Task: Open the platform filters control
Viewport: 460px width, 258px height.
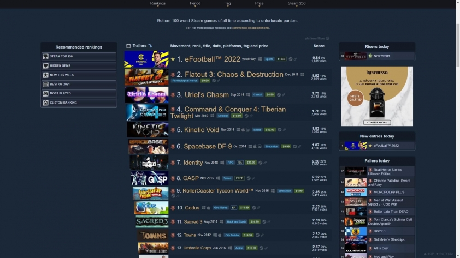Action: click(x=317, y=38)
